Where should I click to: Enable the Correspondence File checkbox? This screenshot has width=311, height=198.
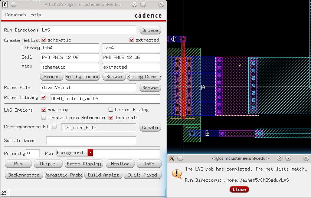click(54, 126)
